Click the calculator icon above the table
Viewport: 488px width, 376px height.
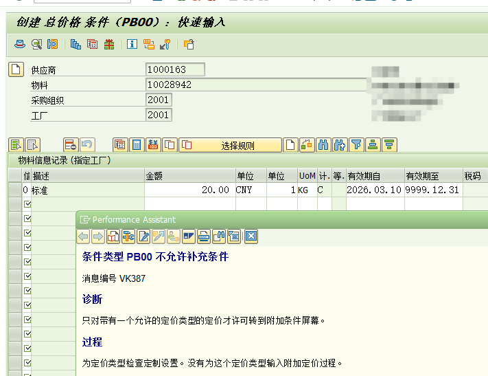coord(137,145)
